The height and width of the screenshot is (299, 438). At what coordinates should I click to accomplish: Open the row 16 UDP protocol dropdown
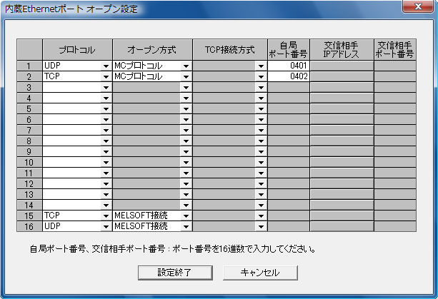tap(106, 226)
